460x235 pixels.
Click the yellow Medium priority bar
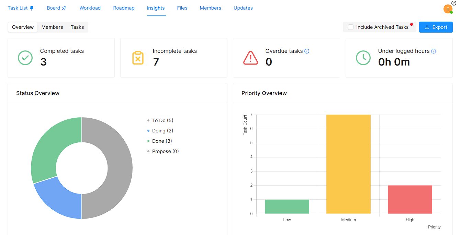348,164
